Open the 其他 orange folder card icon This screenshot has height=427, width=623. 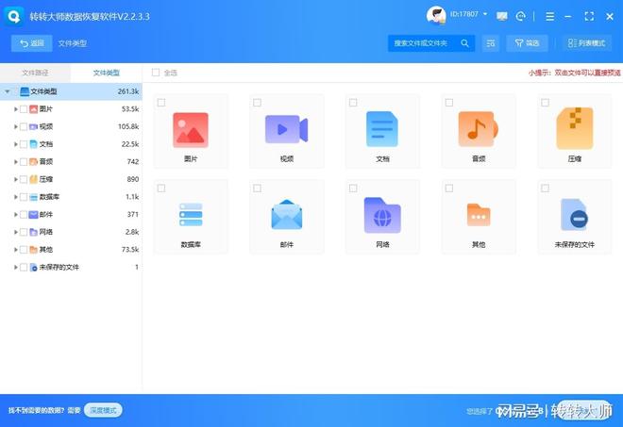[479, 215]
